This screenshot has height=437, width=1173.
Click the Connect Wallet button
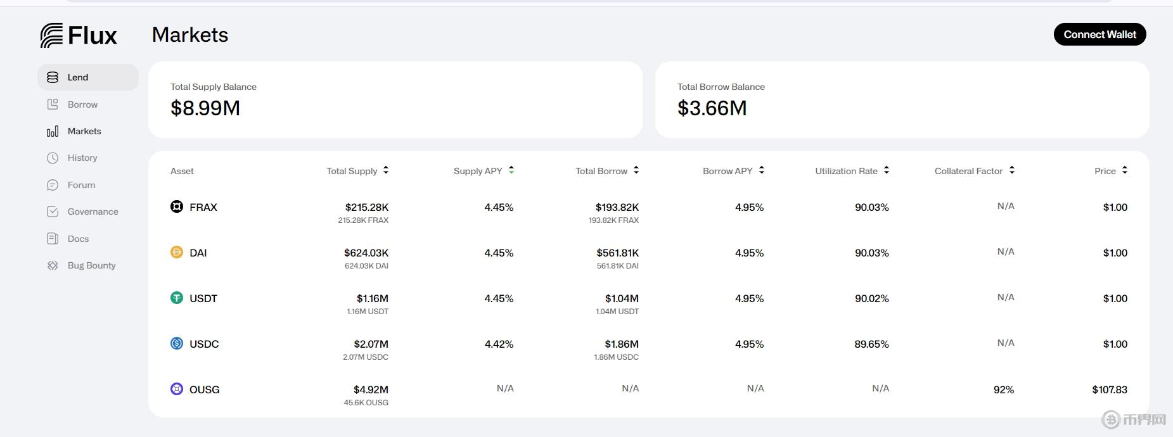point(1100,34)
